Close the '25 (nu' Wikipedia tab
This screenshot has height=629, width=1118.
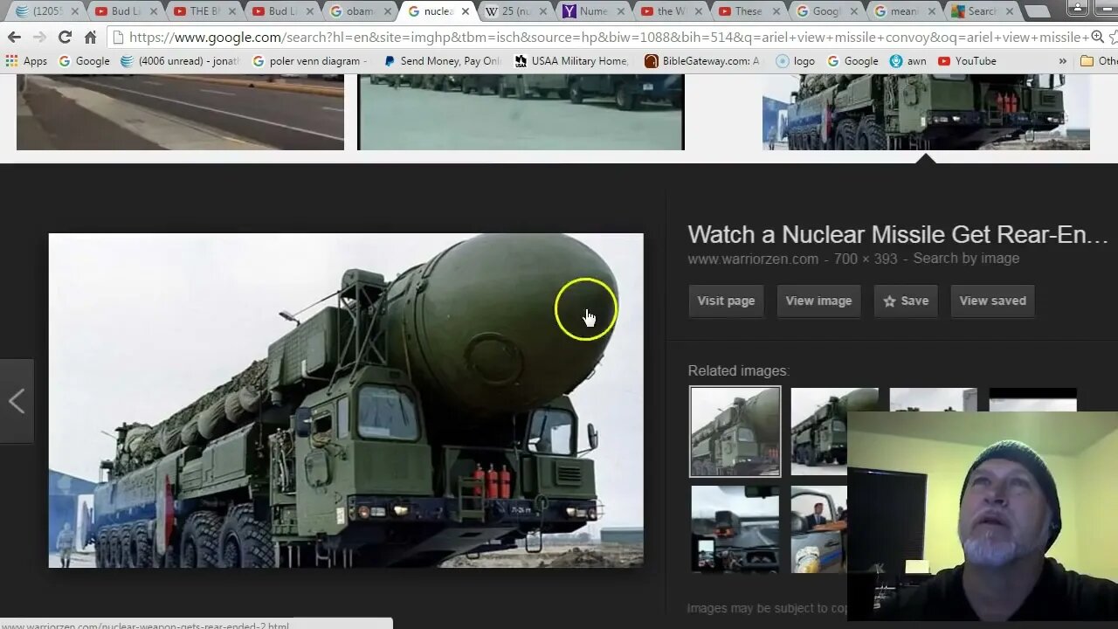[543, 11]
